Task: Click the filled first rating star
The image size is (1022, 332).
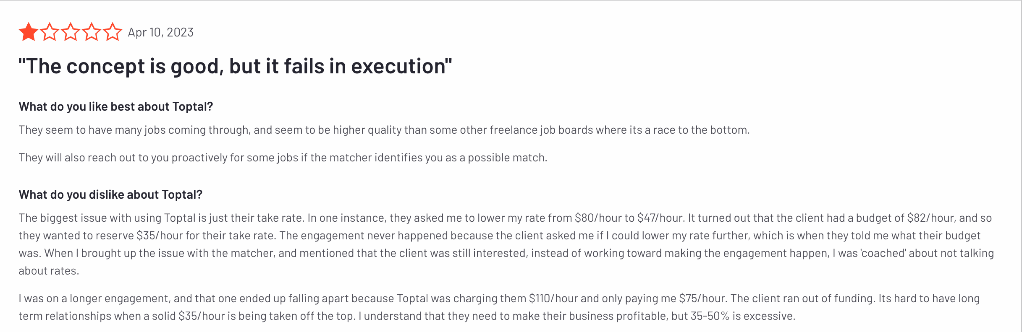Action: point(29,32)
